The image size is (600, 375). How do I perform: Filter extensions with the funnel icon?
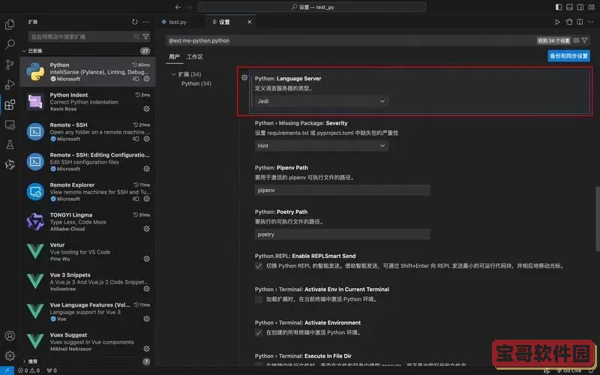pos(145,37)
